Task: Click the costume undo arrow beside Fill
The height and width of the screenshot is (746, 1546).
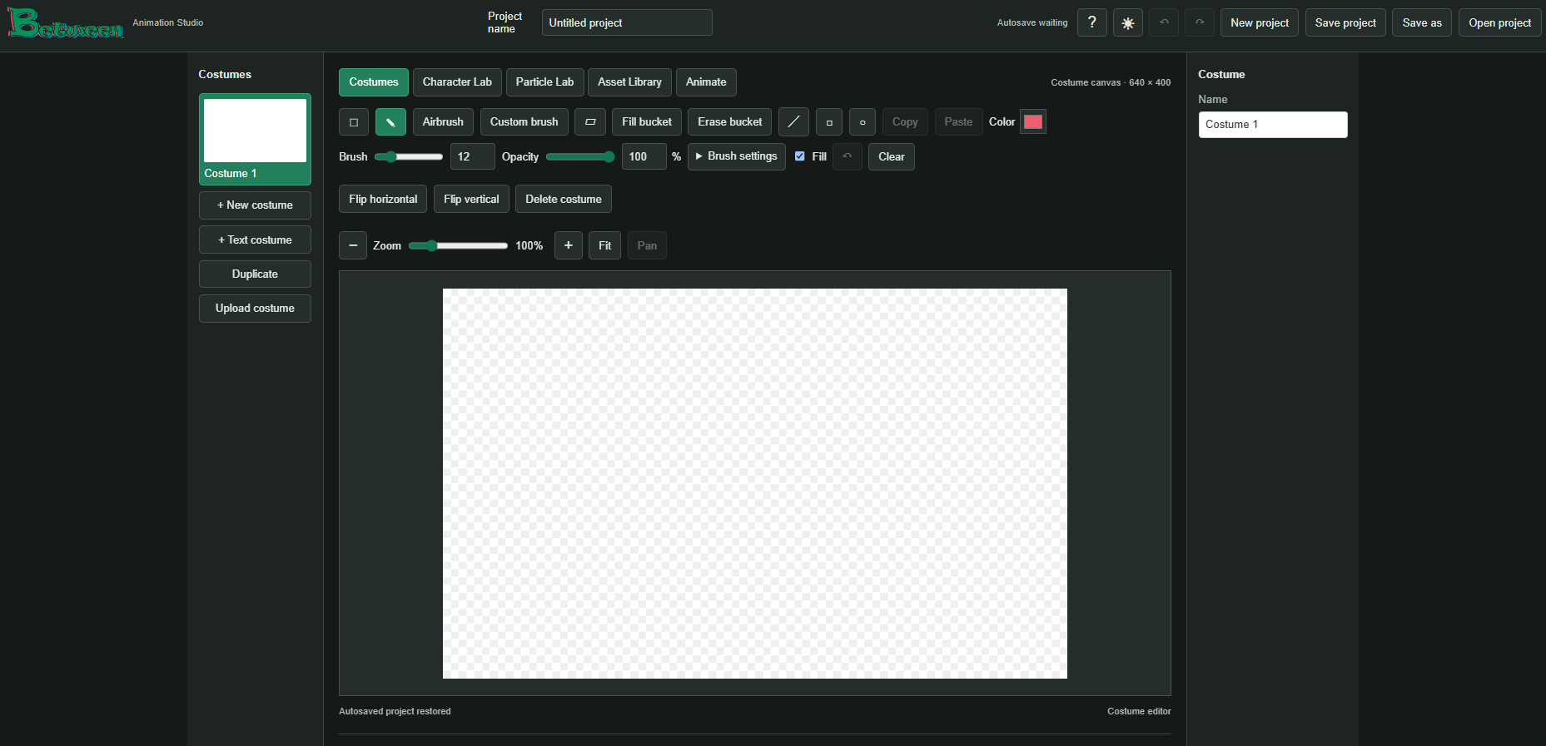Action: pyautogui.click(x=848, y=156)
